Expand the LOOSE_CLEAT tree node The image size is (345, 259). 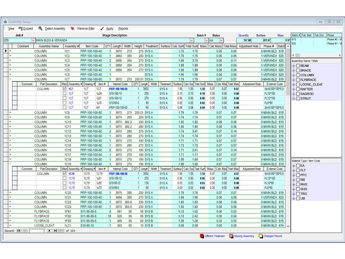point(294,85)
